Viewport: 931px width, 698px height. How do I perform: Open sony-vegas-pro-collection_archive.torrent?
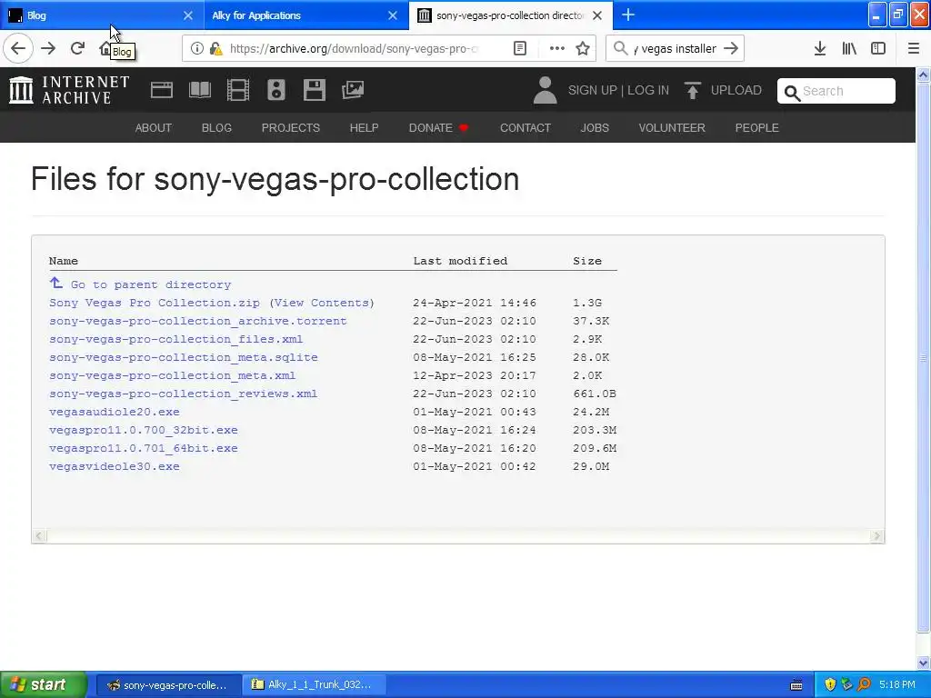point(197,321)
